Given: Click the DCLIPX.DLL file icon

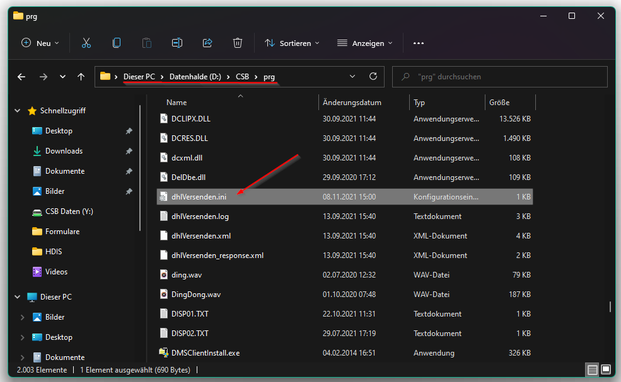Looking at the screenshot, I should pos(163,119).
